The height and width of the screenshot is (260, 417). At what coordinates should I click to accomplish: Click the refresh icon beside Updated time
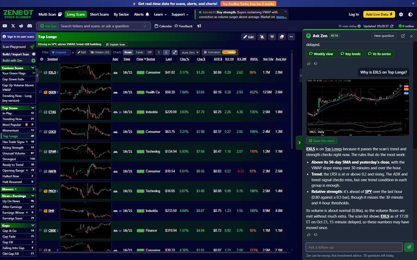point(392,26)
